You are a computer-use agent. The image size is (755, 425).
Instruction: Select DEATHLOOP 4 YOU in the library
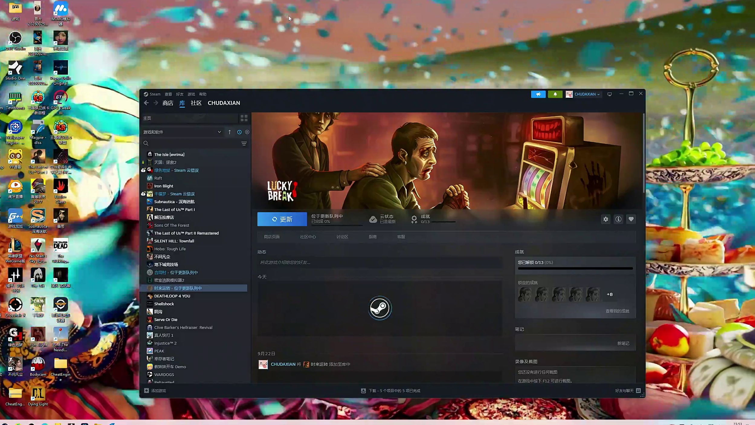(x=172, y=296)
